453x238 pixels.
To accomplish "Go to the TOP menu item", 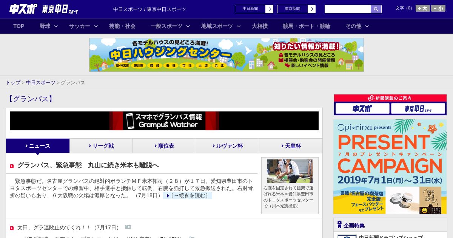I will (x=19, y=26).
